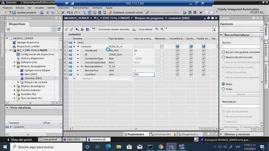Enable Buscar sólo palabra completa checkbox

point(223,52)
